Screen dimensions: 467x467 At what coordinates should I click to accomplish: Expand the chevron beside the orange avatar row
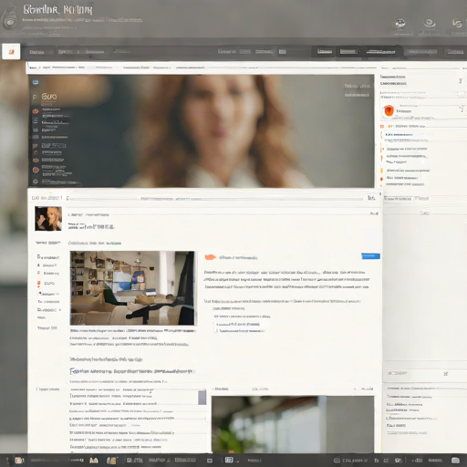coord(462,109)
